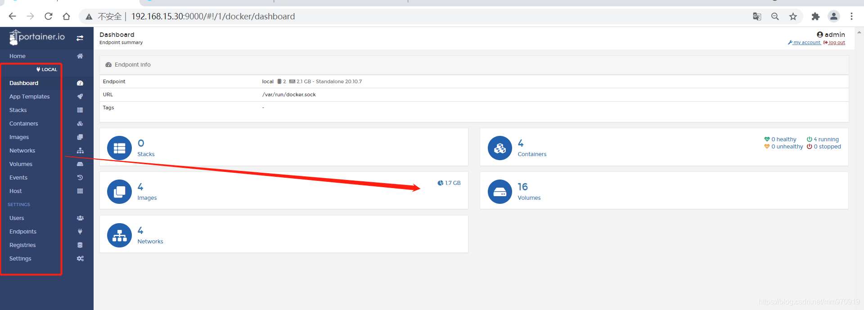Open Google Translate page icon
The height and width of the screenshot is (310, 864).
(757, 17)
